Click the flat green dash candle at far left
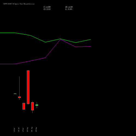This screenshot has width=136, height=136. point(15,94)
